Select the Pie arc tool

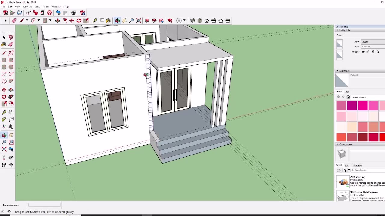11,81
